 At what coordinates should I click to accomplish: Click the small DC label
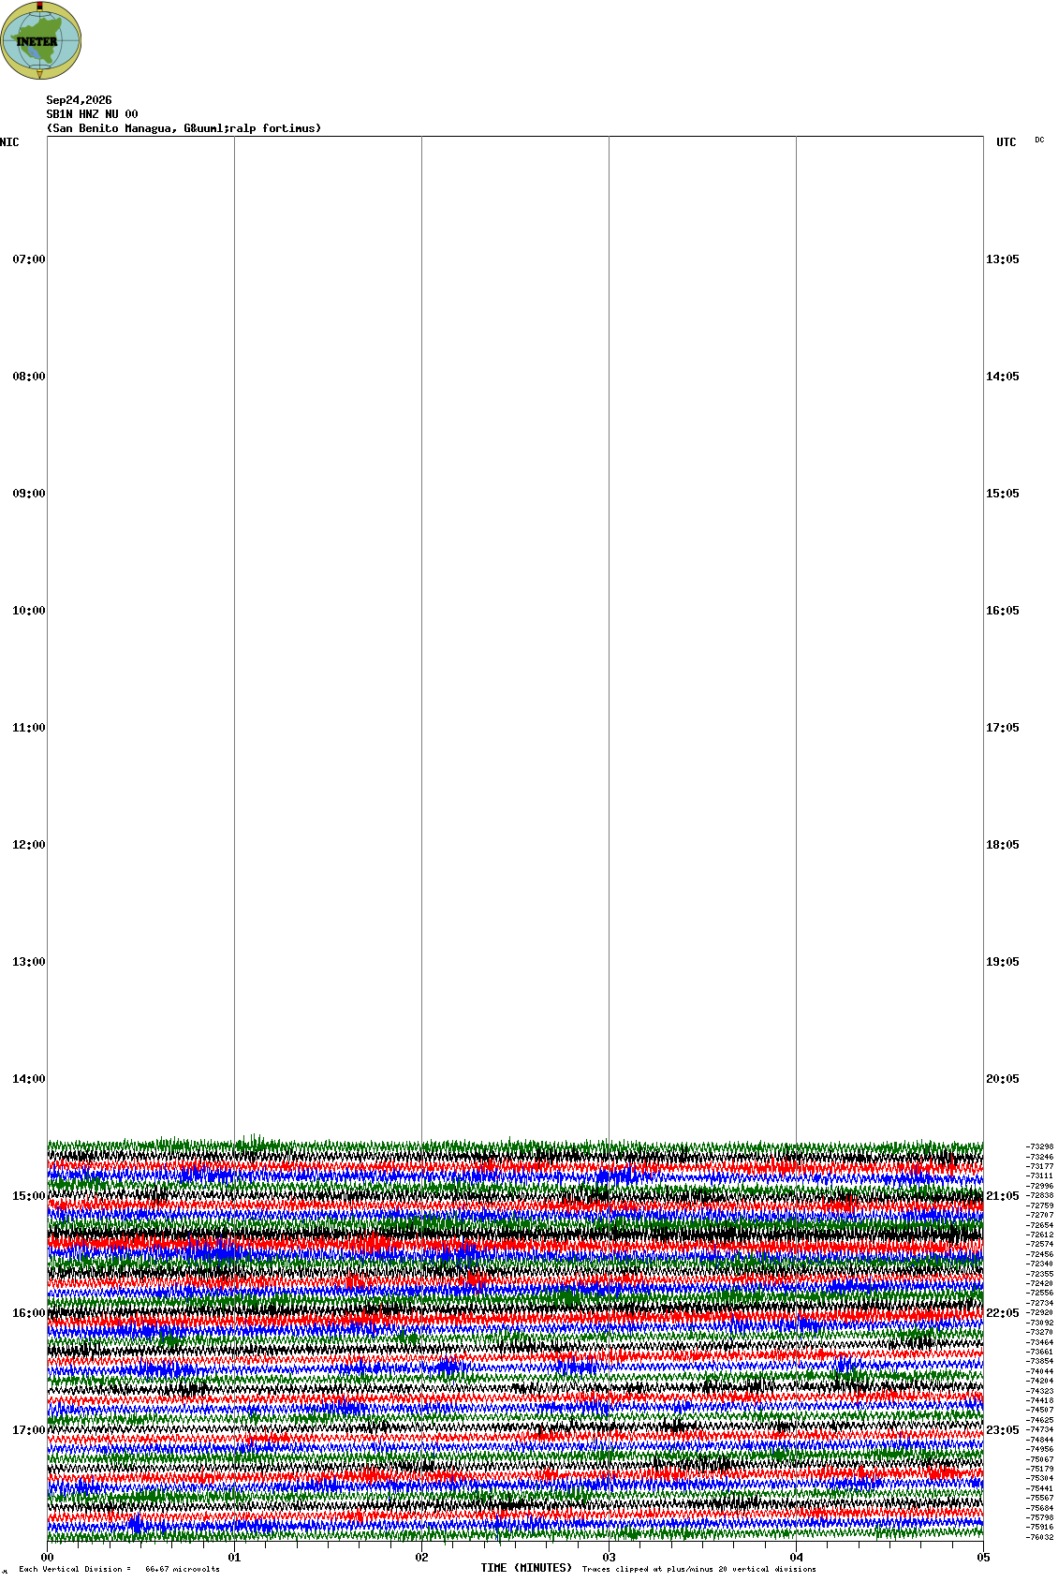tap(1039, 140)
